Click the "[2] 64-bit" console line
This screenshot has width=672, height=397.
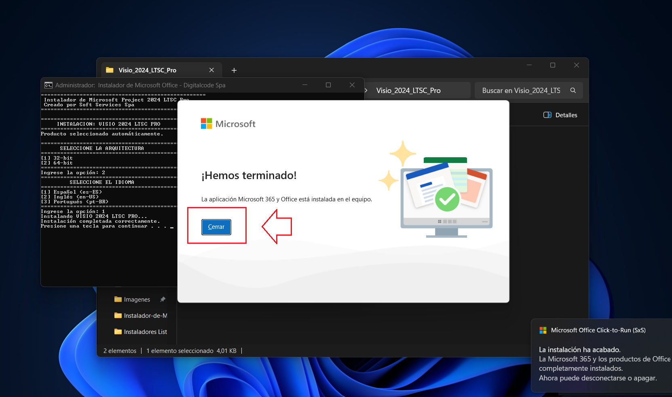point(57,163)
